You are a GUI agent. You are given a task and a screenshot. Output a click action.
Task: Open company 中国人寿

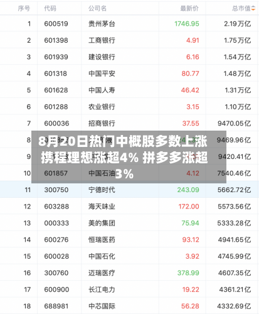(102, 90)
